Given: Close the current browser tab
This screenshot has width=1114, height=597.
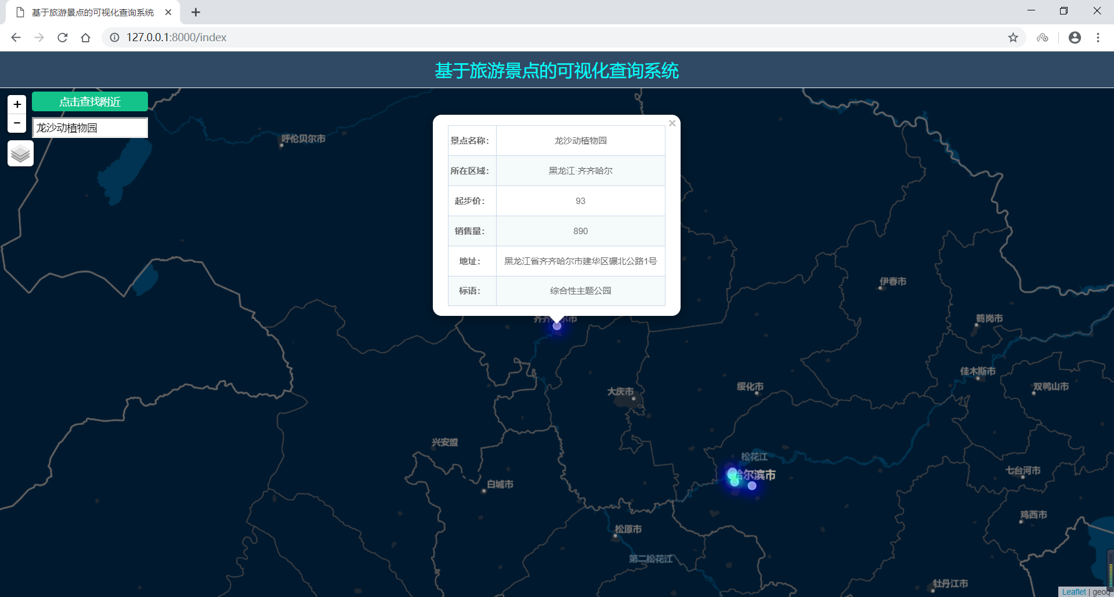Looking at the screenshot, I should (x=168, y=12).
